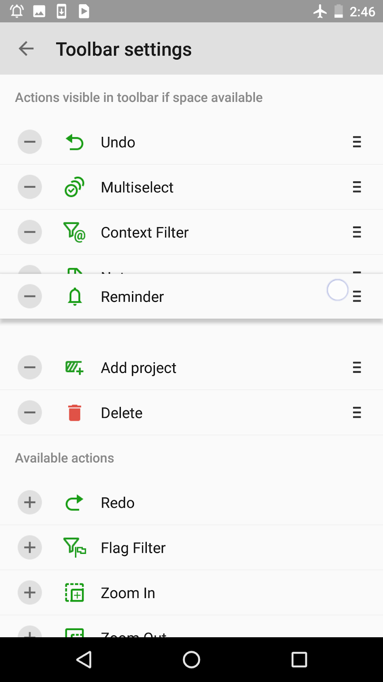
Task: Tap the Context Filter funnel icon
Action: tap(74, 232)
